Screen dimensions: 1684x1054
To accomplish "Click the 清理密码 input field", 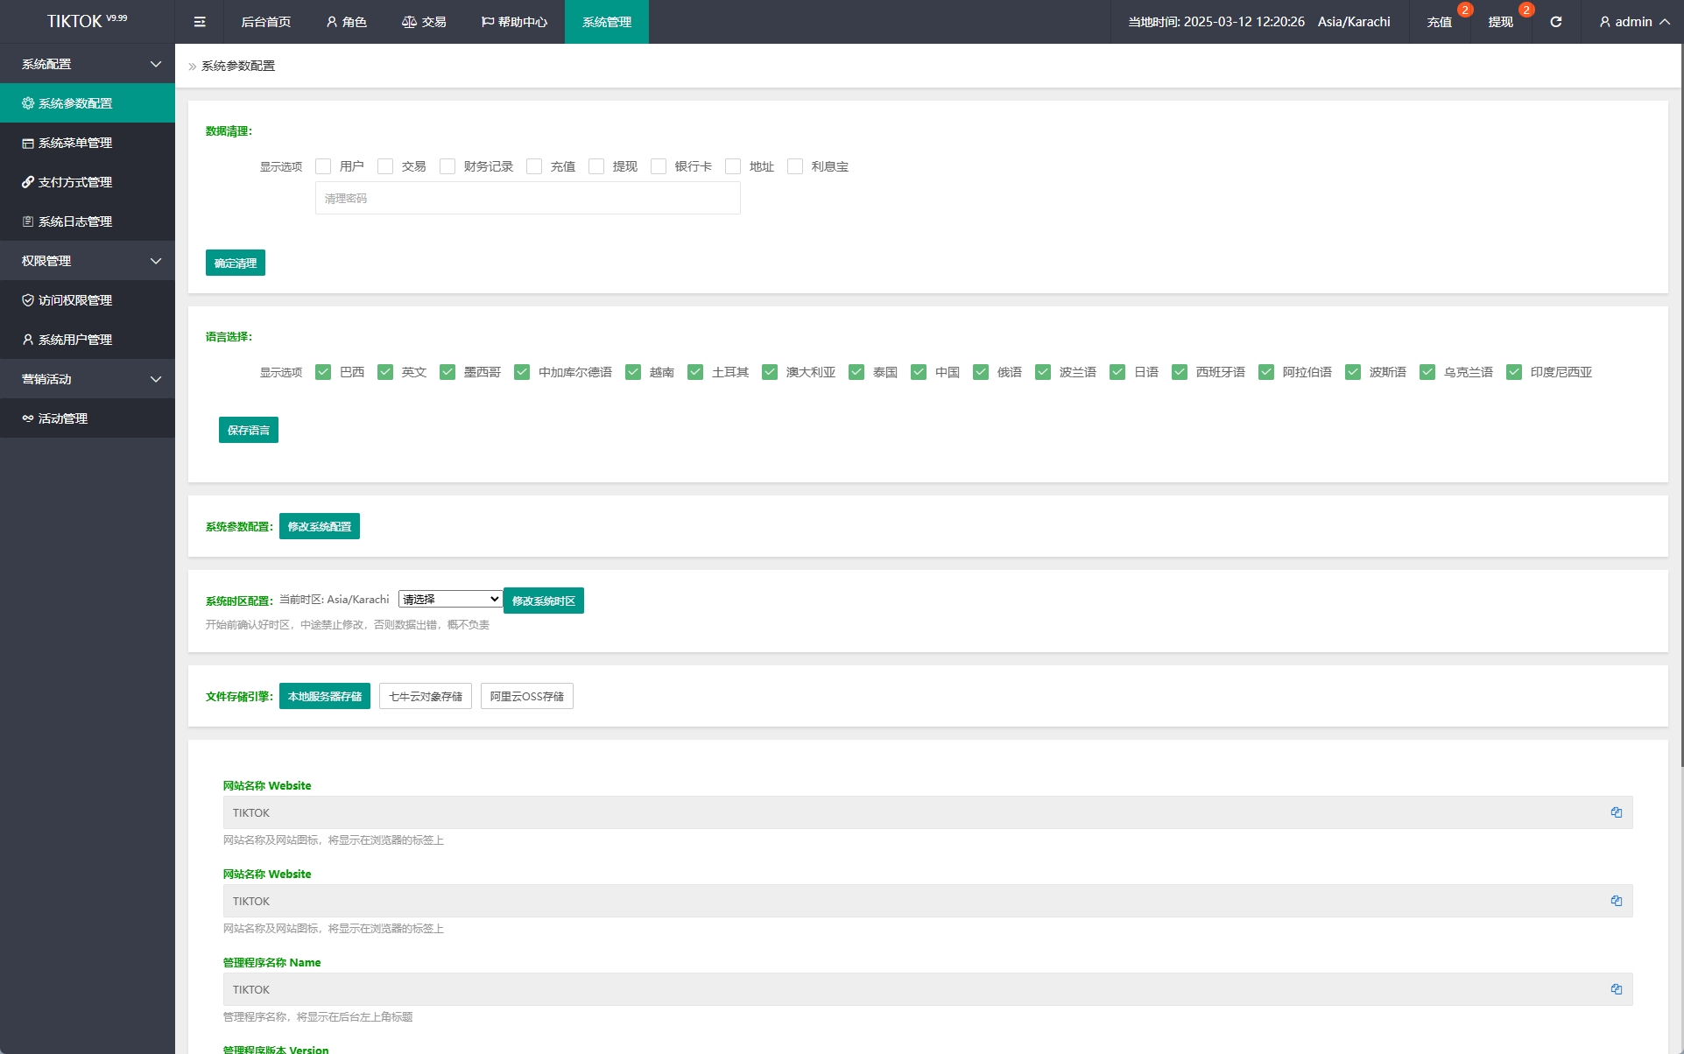I will click(x=527, y=199).
